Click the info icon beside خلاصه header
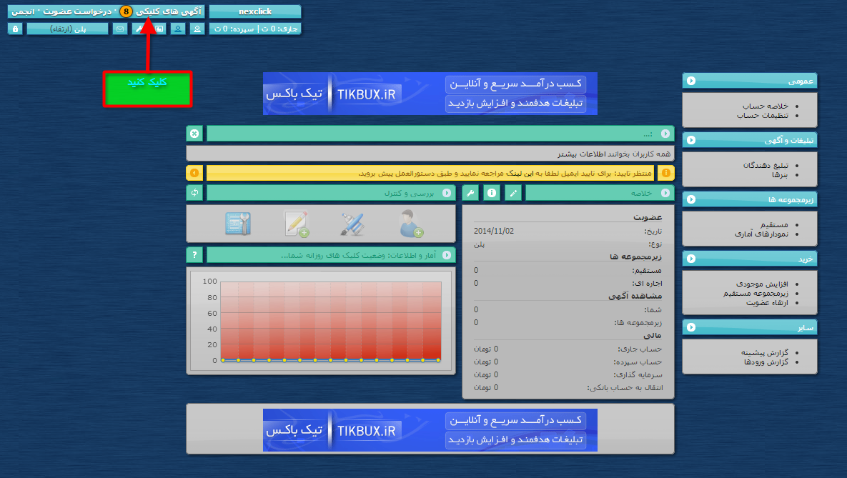Viewport: 847px width, 478px height. tap(492, 193)
